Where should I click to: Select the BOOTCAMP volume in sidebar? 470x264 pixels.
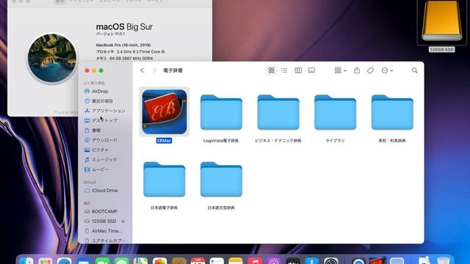click(104, 211)
